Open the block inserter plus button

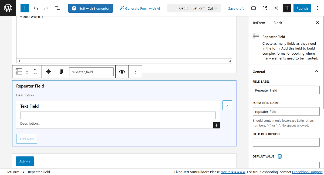pos(25,8)
